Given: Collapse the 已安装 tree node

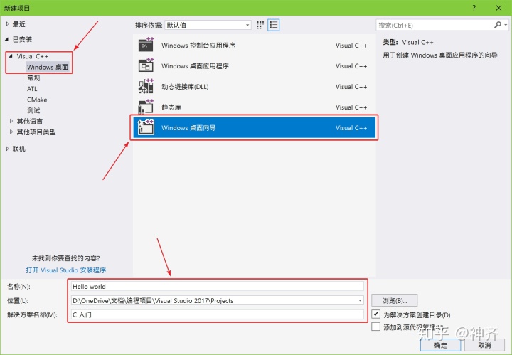Looking at the screenshot, I should coord(7,39).
